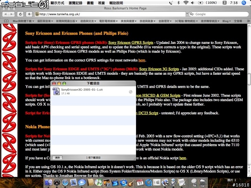251x188 pixels.
Task: Expand the 新聞與閱讀出版 bookmarks folder
Action: [x=67, y=21]
